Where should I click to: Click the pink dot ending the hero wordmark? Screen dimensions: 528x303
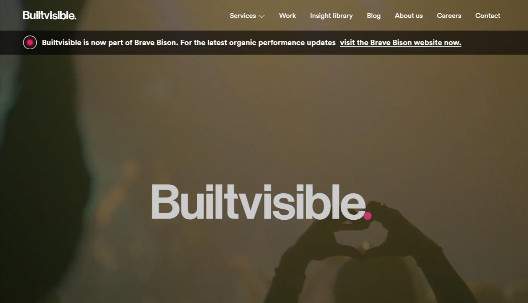367,216
